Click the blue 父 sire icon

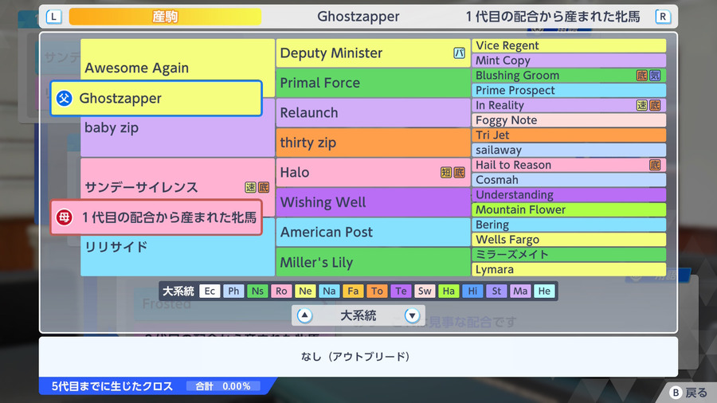coord(65,98)
